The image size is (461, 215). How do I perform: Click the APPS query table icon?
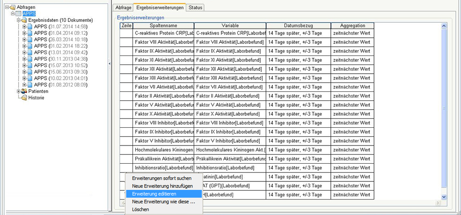18,14
